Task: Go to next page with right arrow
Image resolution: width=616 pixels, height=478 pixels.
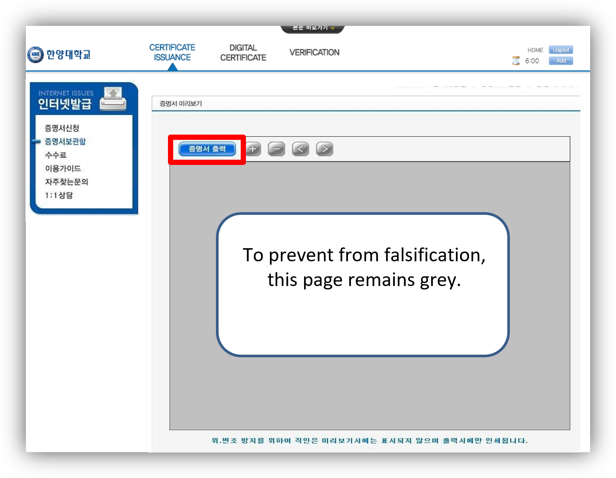Action: pos(324,149)
